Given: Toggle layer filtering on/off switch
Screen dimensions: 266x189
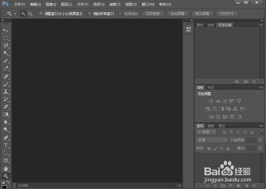Looking at the screenshot, I should coord(262,132).
